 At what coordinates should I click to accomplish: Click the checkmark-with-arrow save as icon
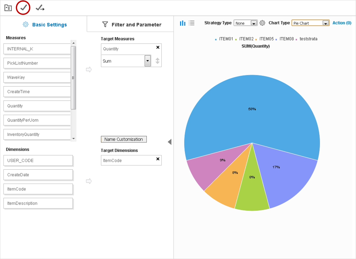[x=40, y=8]
